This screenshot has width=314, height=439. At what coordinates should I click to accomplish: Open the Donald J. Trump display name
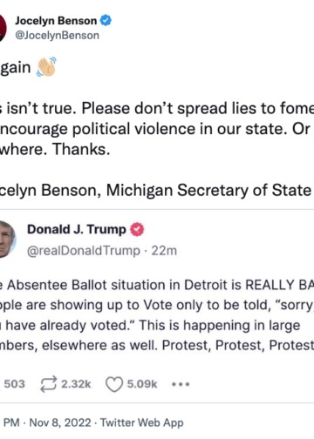point(77,229)
